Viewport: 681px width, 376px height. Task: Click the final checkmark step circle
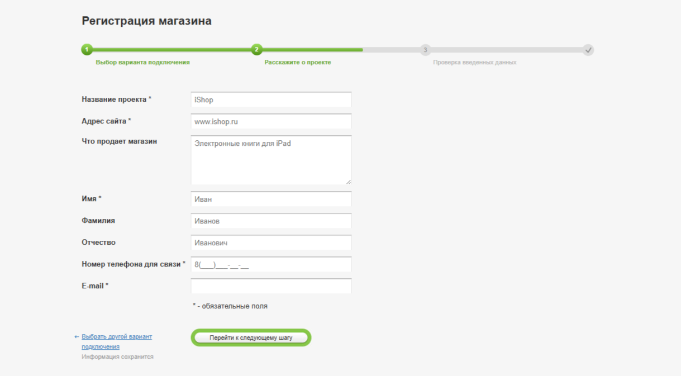tap(588, 50)
